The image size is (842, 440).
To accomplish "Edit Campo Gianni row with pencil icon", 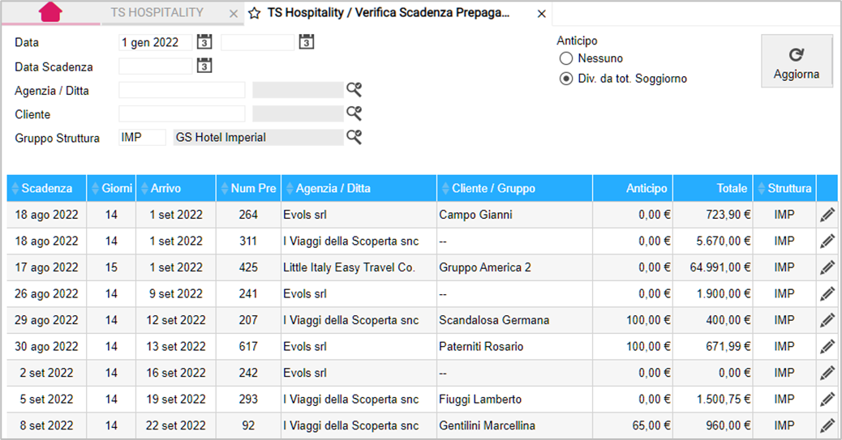I will [827, 215].
